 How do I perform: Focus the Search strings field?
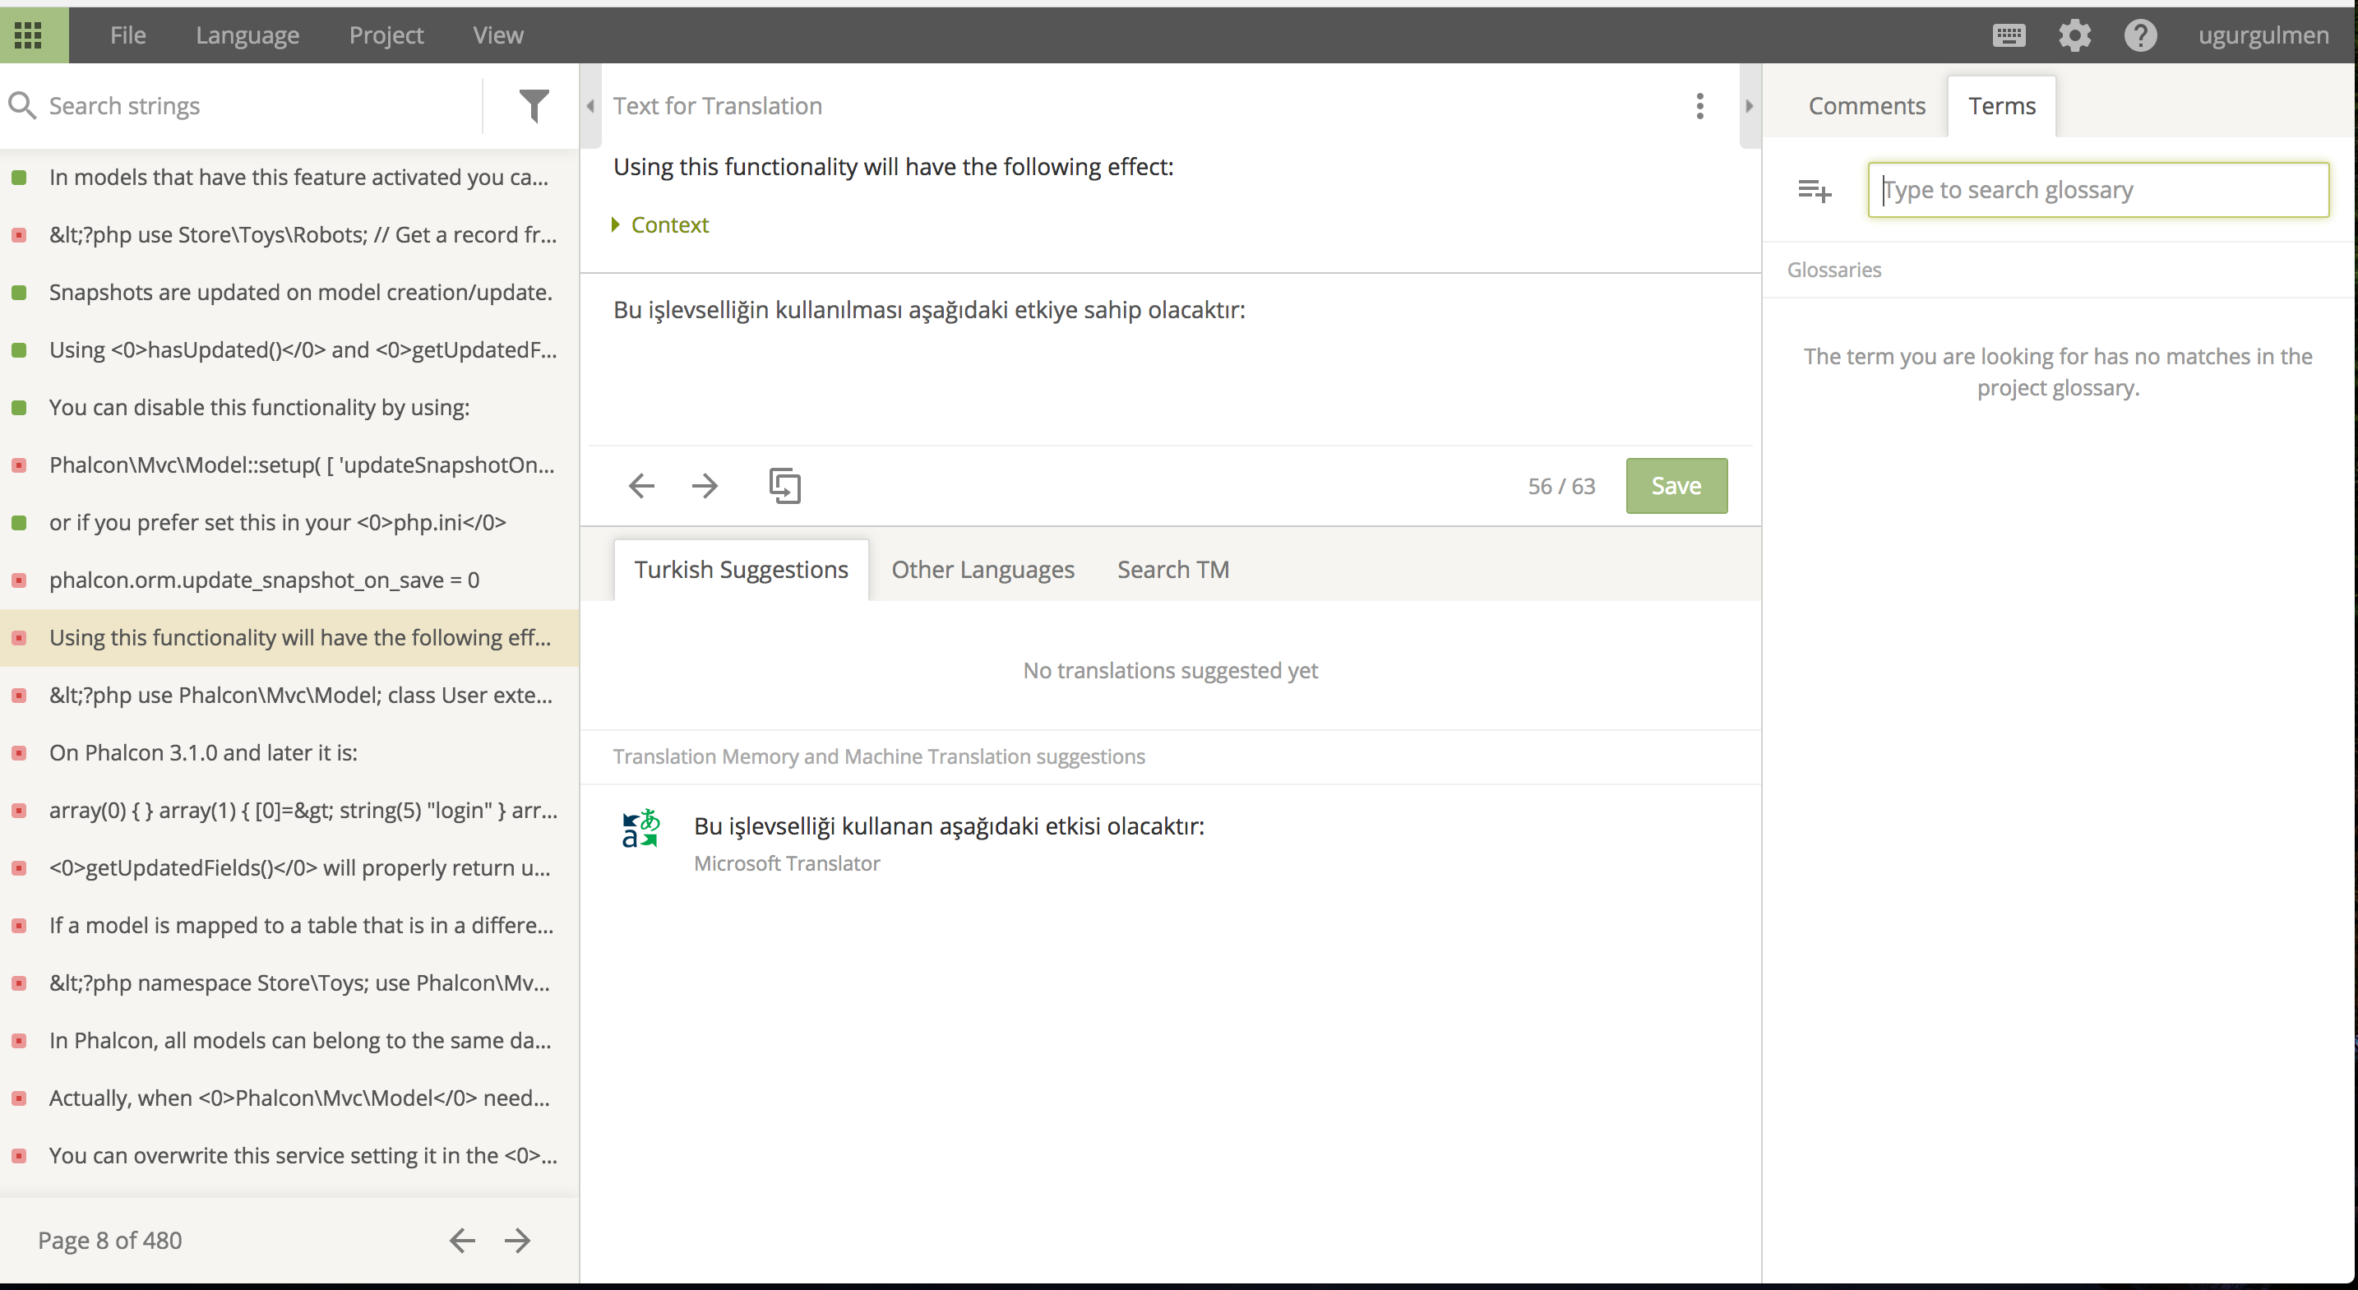(x=261, y=105)
